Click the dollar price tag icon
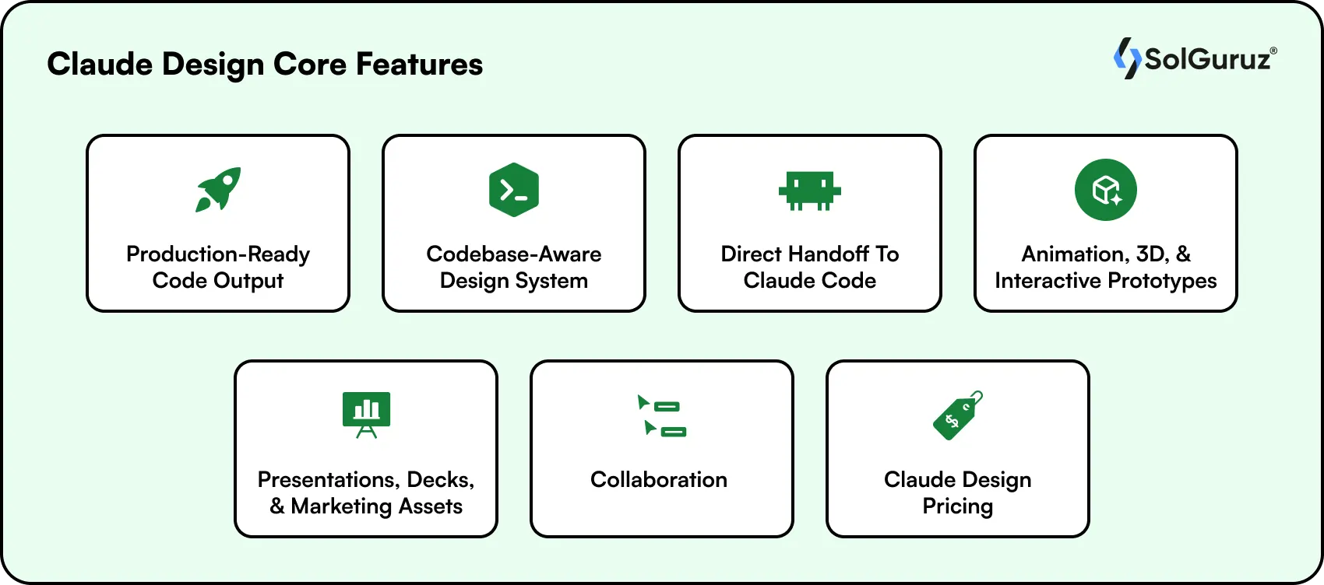 point(958,415)
